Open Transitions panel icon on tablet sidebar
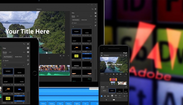This screenshot has height=105, width=183. (28, 52)
